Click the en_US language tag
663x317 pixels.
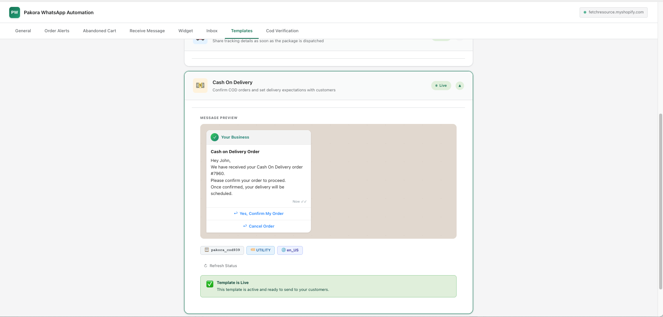tap(290, 250)
